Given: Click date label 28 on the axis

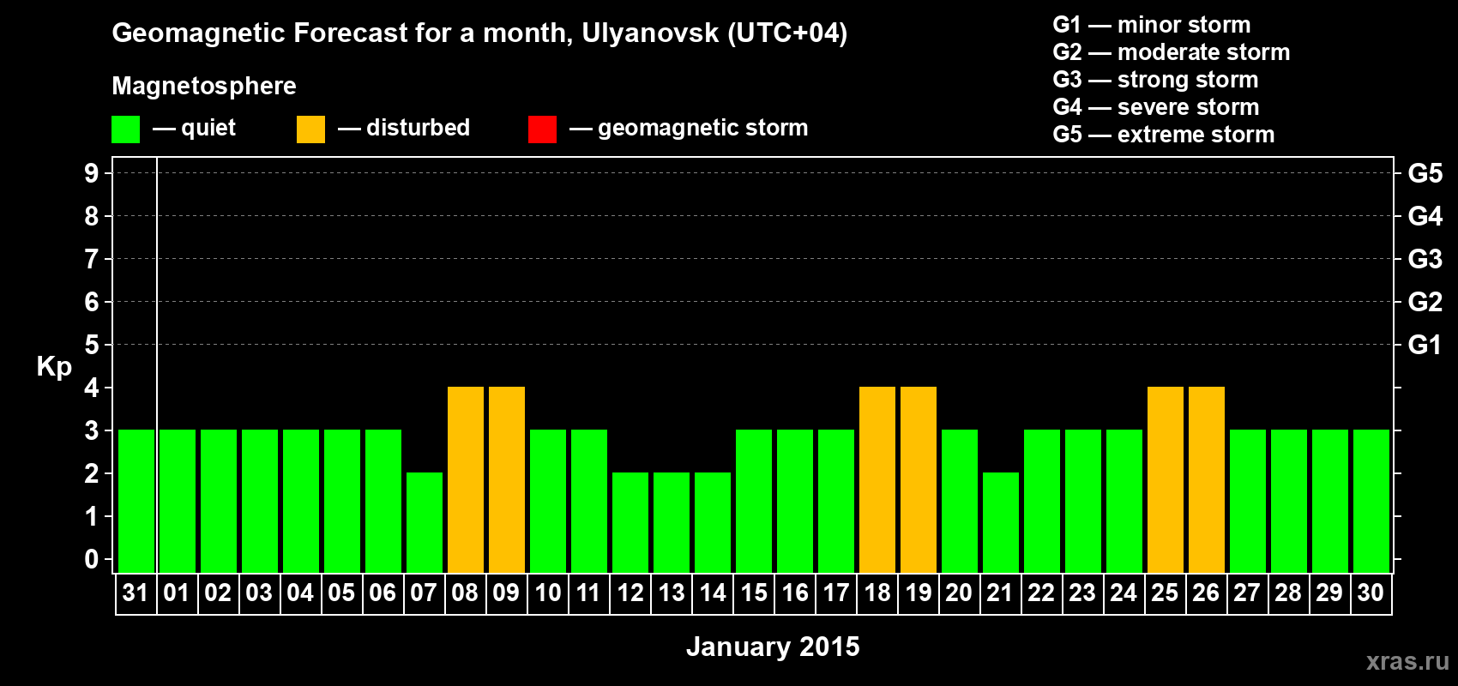Looking at the screenshot, I should [x=1288, y=593].
